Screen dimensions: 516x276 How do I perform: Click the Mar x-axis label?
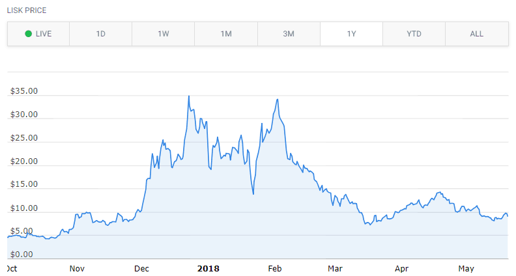pyautogui.click(x=335, y=269)
